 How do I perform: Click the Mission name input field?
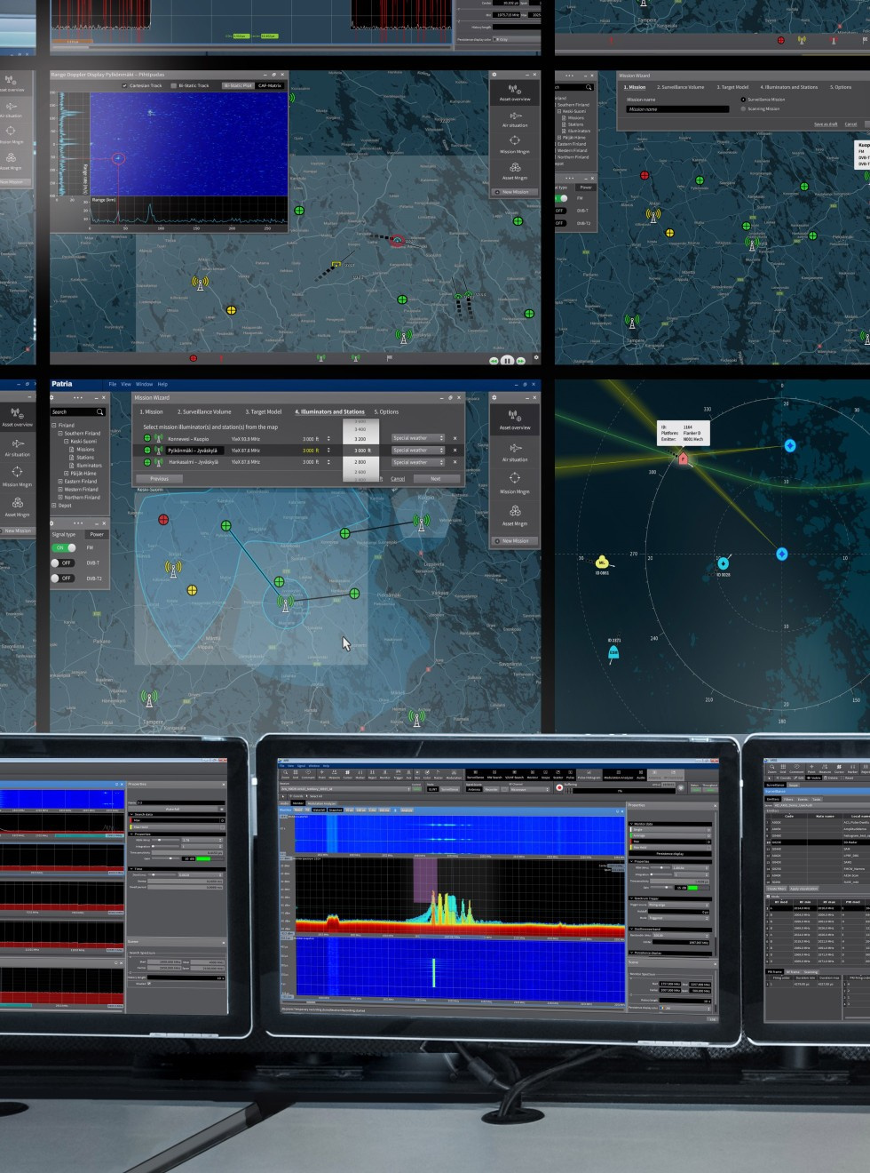click(x=678, y=109)
